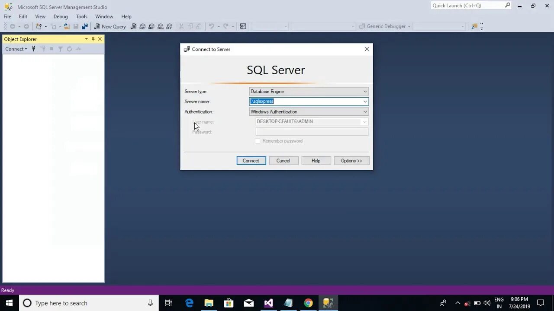Screen dimensions: 554x311
Task: Open the Tools menu
Action: coord(82,16)
